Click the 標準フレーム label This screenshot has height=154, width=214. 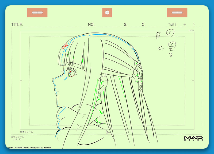coord(26,132)
